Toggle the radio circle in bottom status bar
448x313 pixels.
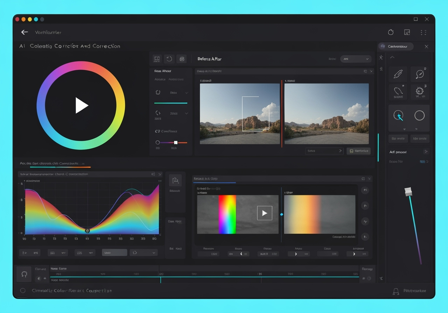click(x=23, y=291)
